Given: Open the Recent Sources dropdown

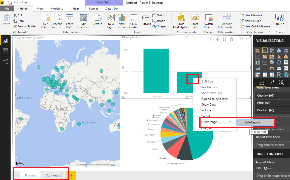Looking at the screenshot, I should point(57,21).
